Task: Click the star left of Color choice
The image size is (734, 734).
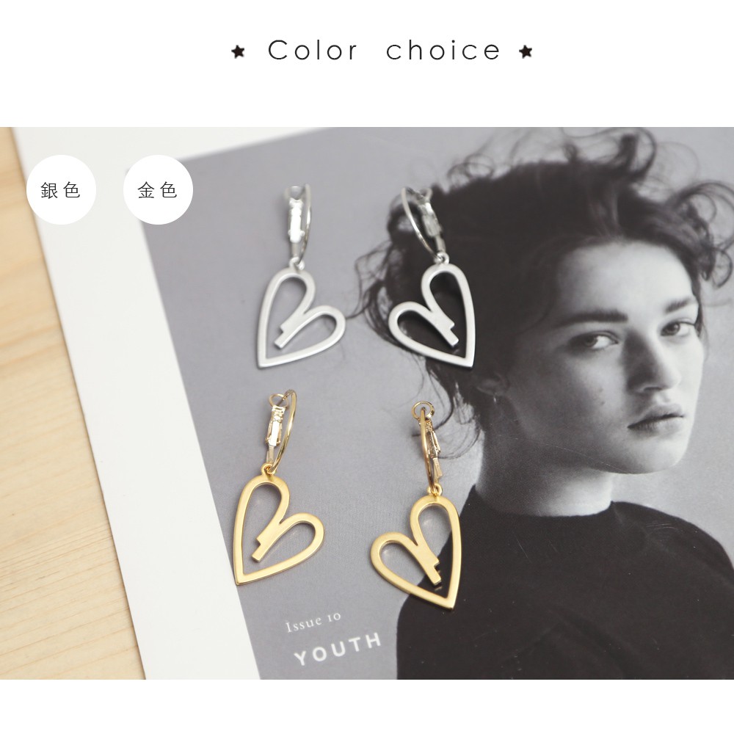Action: (239, 51)
